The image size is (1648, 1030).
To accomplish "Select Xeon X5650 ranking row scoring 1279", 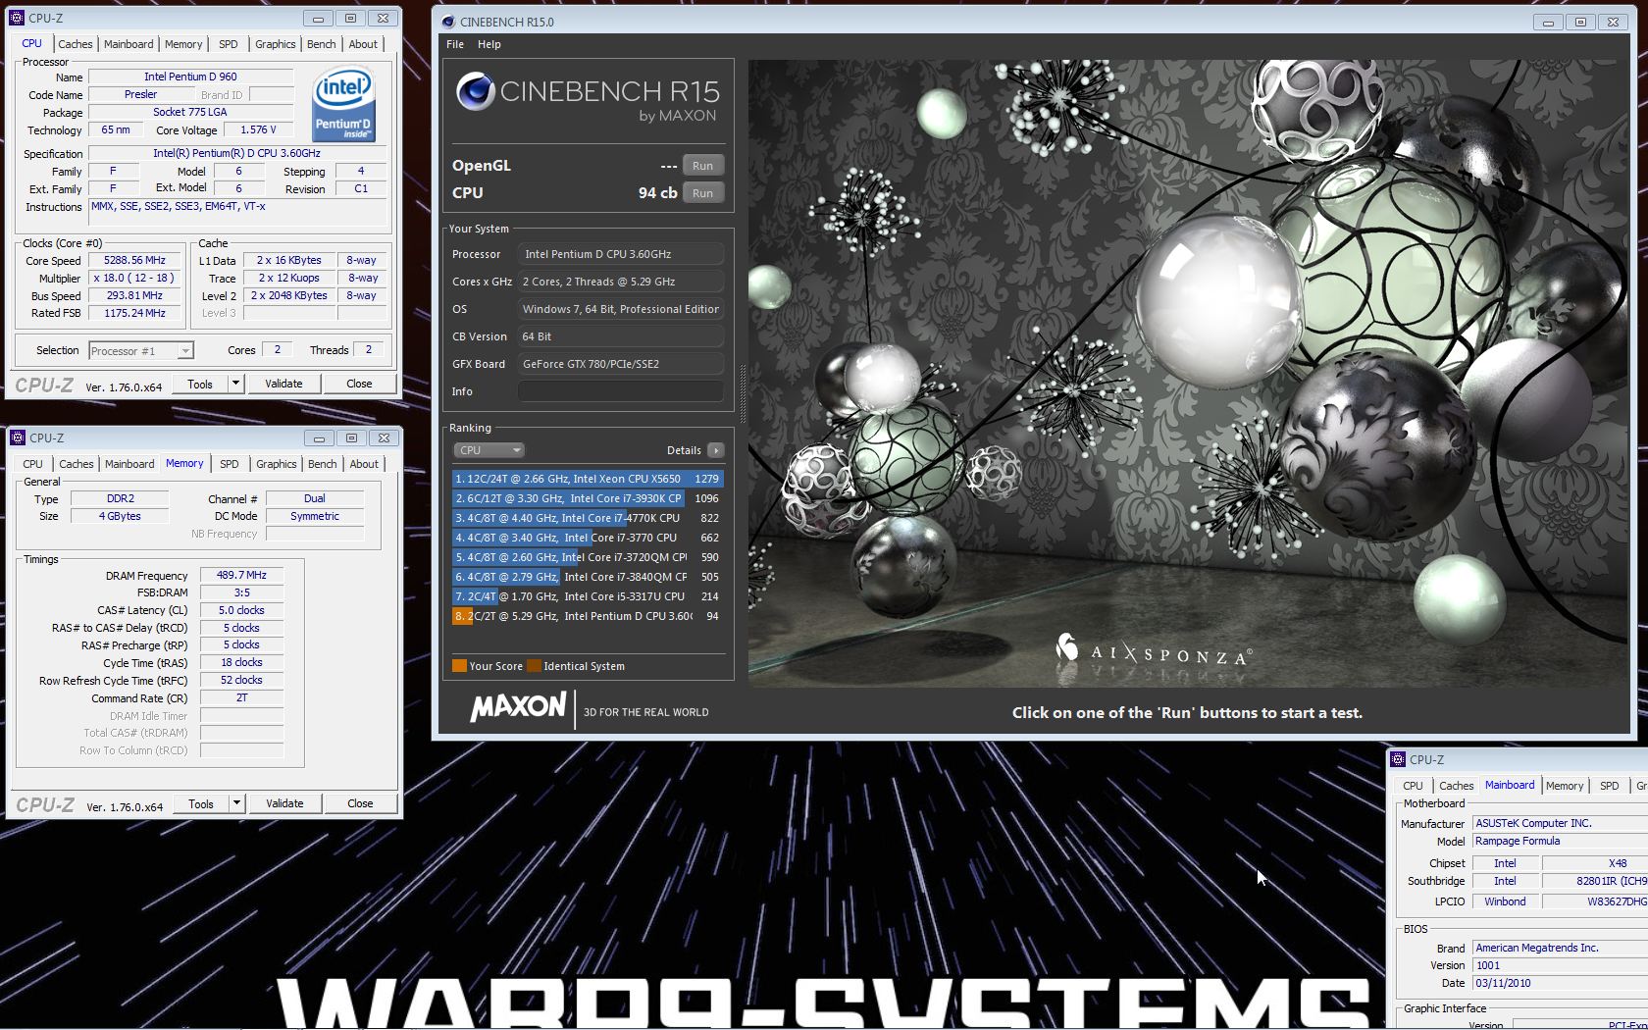I will [588, 479].
